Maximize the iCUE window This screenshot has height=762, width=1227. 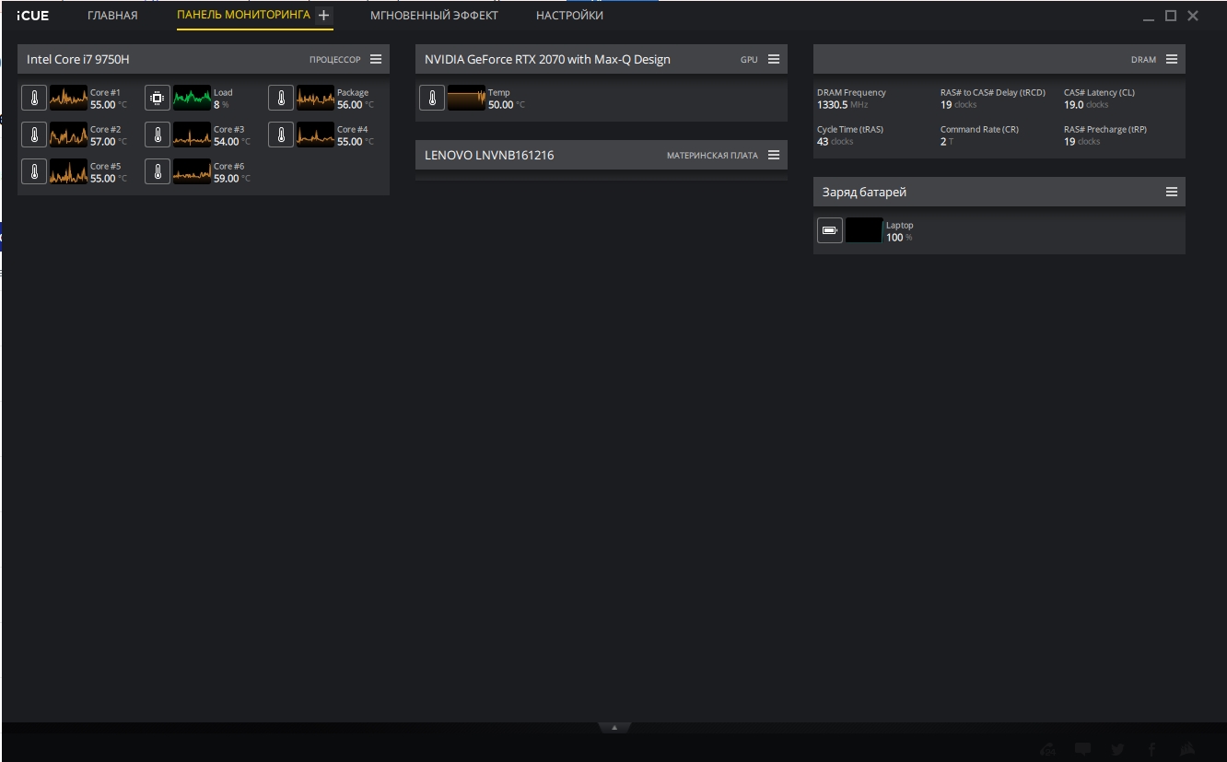tap(1171, 16)
